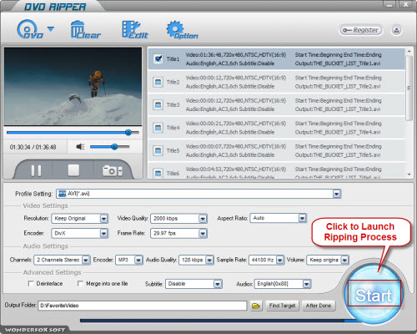Take a snapshot with the camera icon

(110, 170)
